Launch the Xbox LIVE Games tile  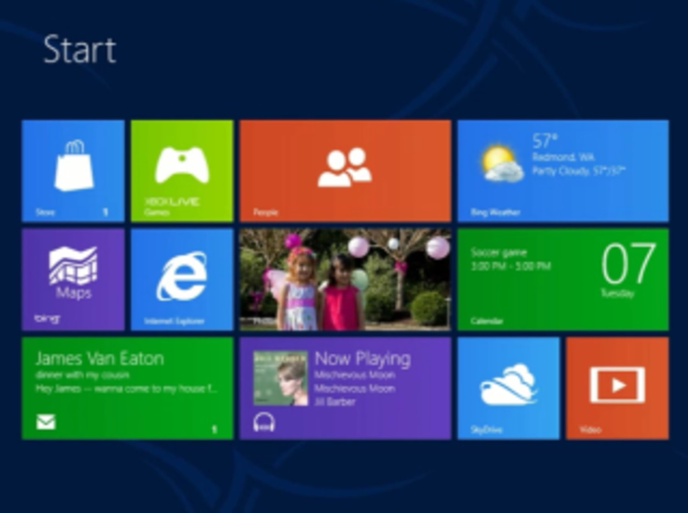click(x=182, y=170)
